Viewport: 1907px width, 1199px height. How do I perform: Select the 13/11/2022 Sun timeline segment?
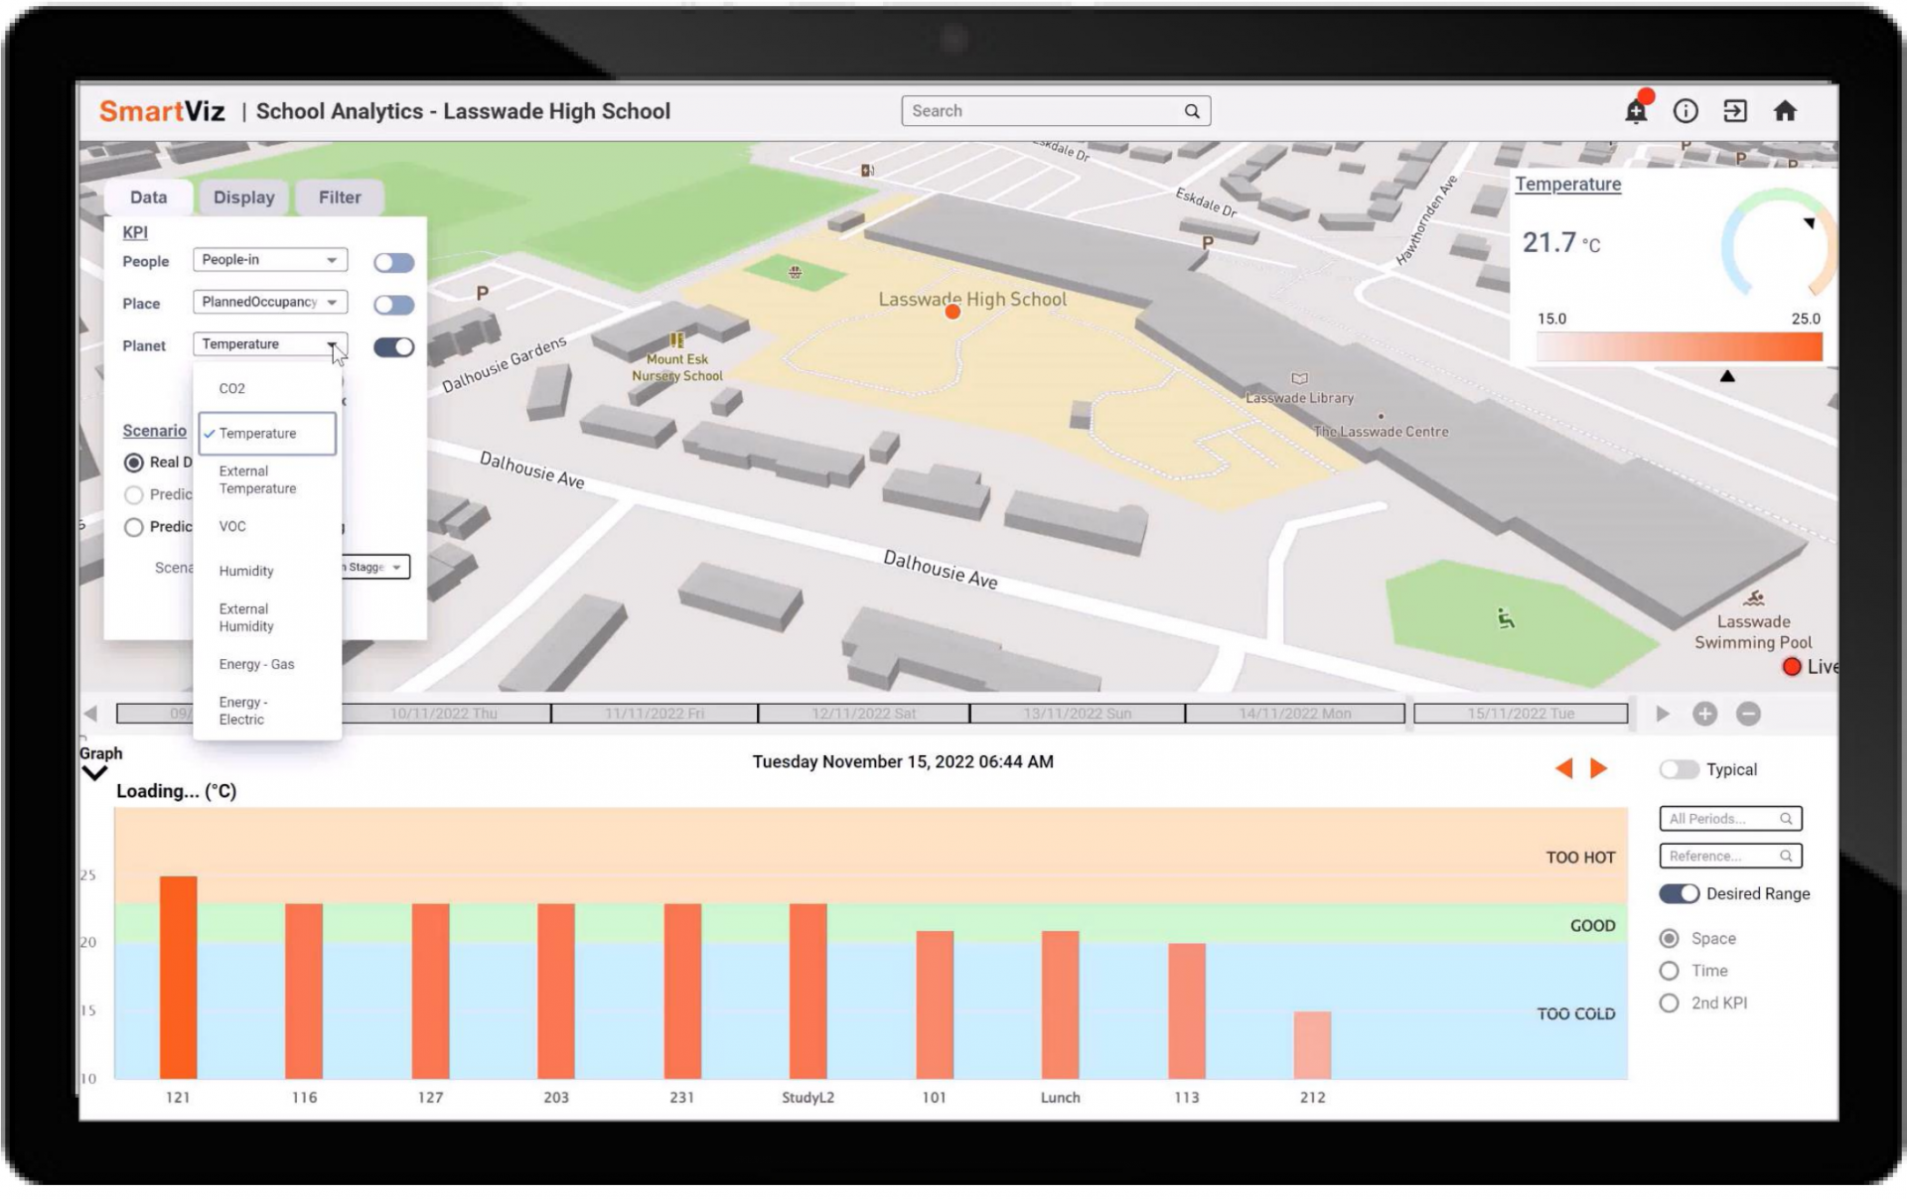[1077, 714]
